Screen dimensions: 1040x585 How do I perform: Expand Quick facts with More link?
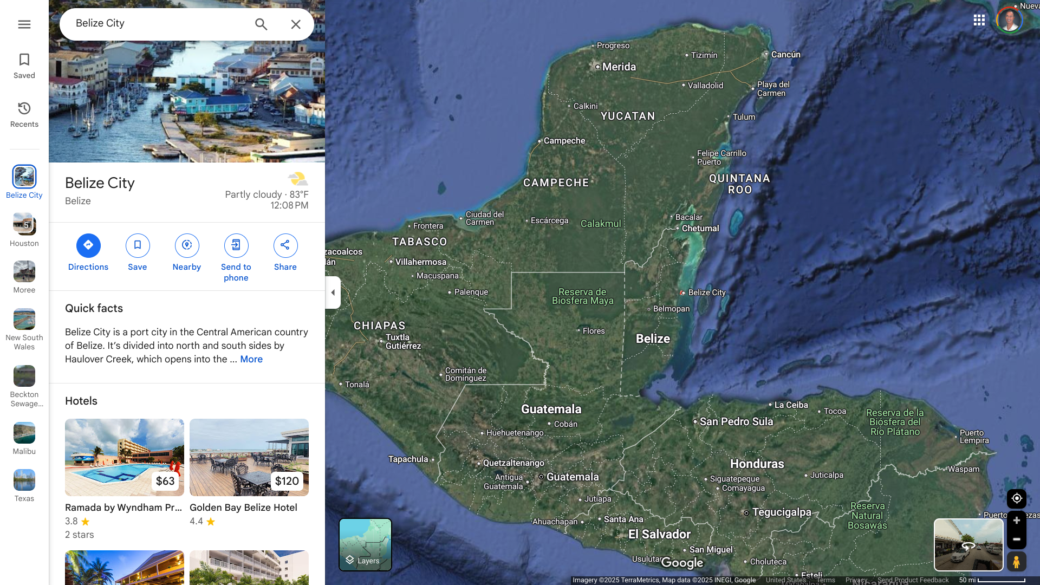point(251,359)
